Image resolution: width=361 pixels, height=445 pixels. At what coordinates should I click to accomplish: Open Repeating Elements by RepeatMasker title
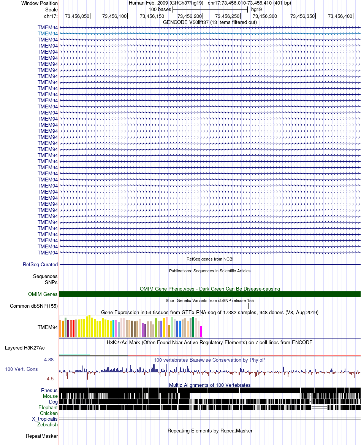(210, 431)
